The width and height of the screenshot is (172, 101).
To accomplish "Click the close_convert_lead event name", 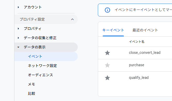I will (145, 53).
